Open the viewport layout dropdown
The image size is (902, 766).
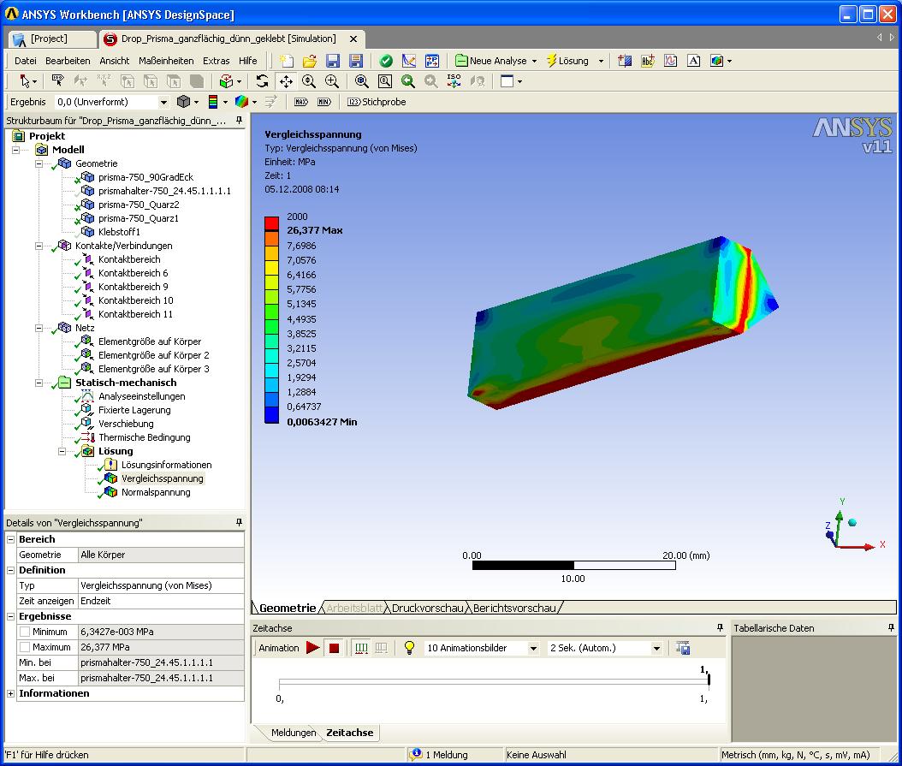click(519, 81)
